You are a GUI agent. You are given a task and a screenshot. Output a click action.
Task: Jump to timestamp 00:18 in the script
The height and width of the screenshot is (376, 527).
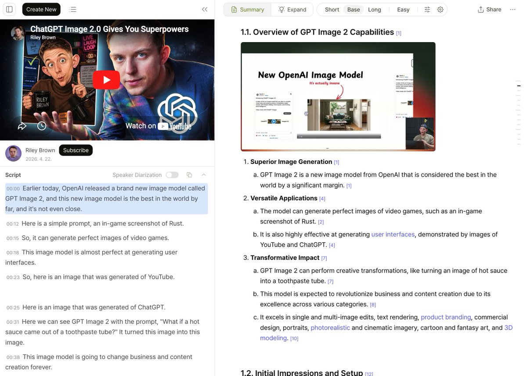13,253
